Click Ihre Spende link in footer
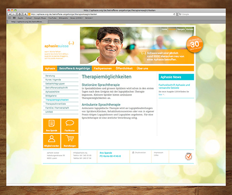 point(106,153)
